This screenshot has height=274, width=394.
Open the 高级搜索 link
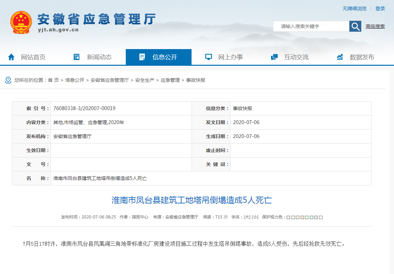click(375, 26)
